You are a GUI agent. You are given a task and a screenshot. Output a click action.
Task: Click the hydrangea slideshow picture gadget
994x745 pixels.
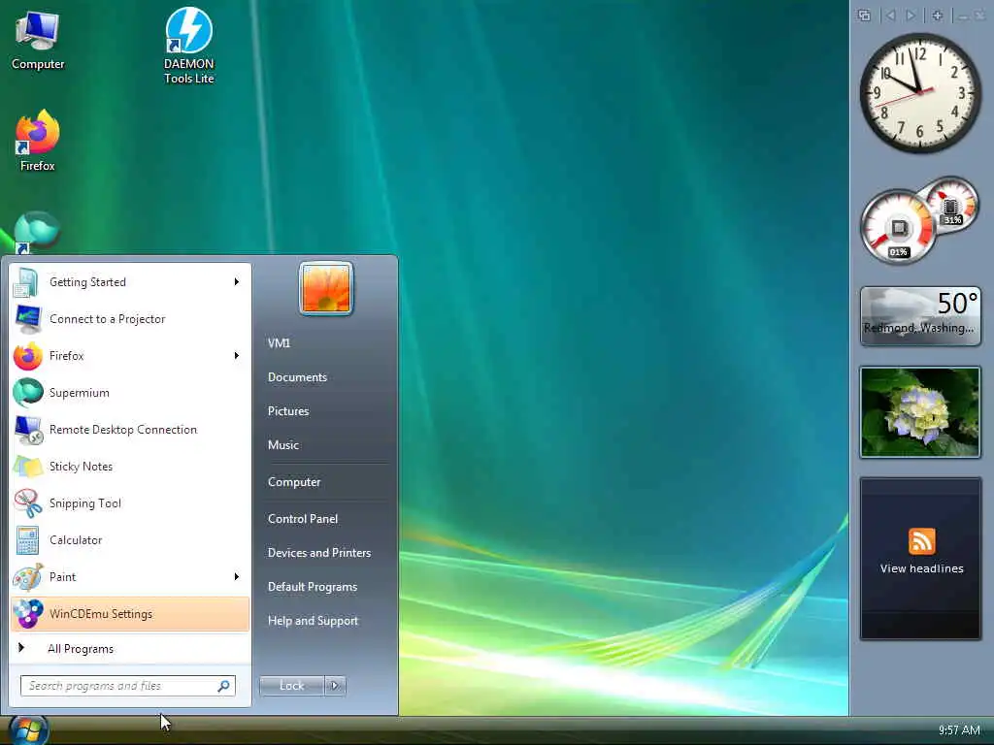pos(920,411)
